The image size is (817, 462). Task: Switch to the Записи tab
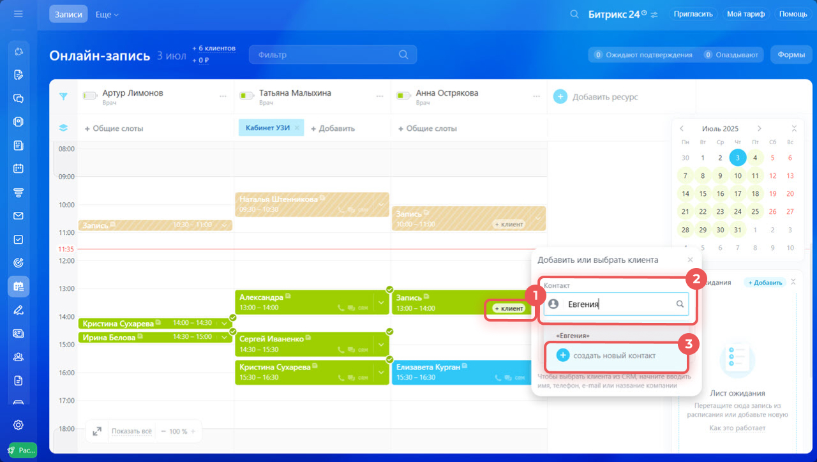tap(68, 14)
